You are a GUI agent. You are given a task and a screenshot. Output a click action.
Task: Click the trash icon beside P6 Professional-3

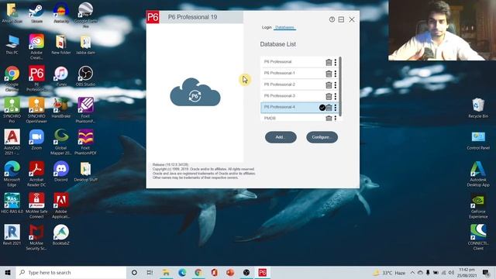tap(329, 96)
